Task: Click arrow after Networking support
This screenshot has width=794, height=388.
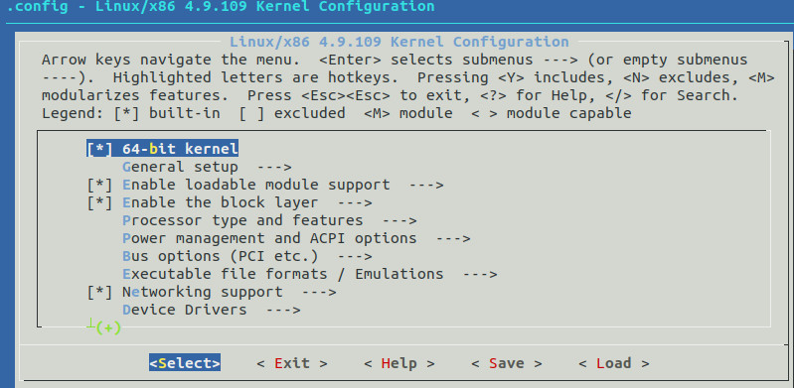Action: pyautogui.click(x=319, y=292)
